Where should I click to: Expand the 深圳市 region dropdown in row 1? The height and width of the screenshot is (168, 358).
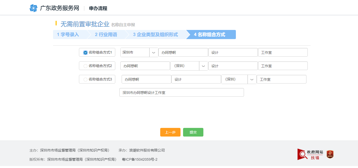click(x=154, y=53)
